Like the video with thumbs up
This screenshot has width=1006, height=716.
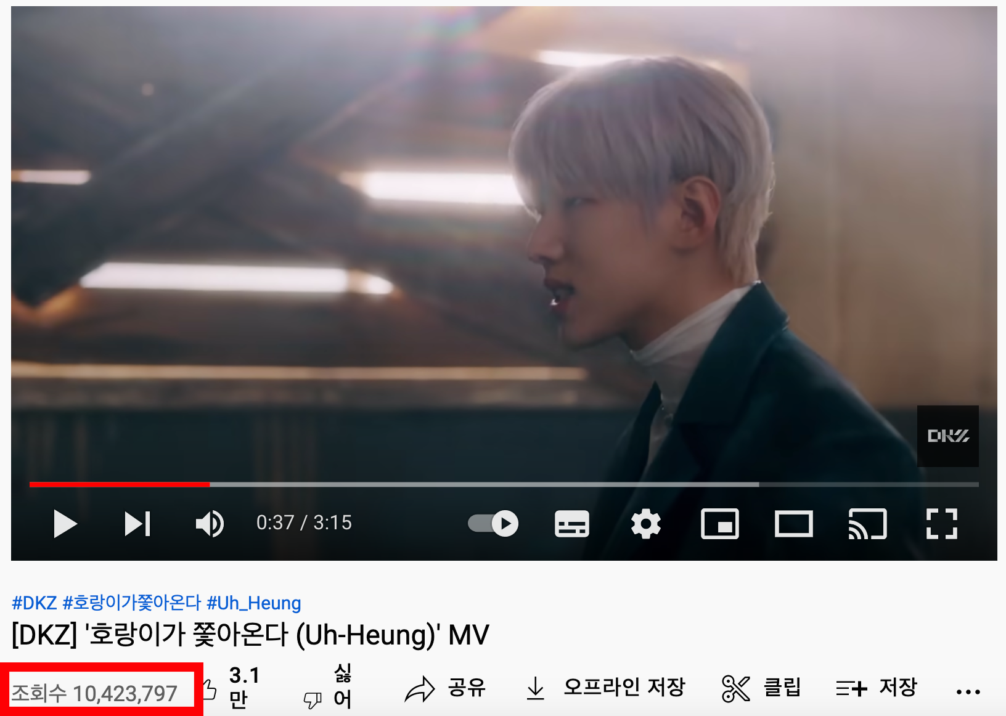tap(233, 688)
